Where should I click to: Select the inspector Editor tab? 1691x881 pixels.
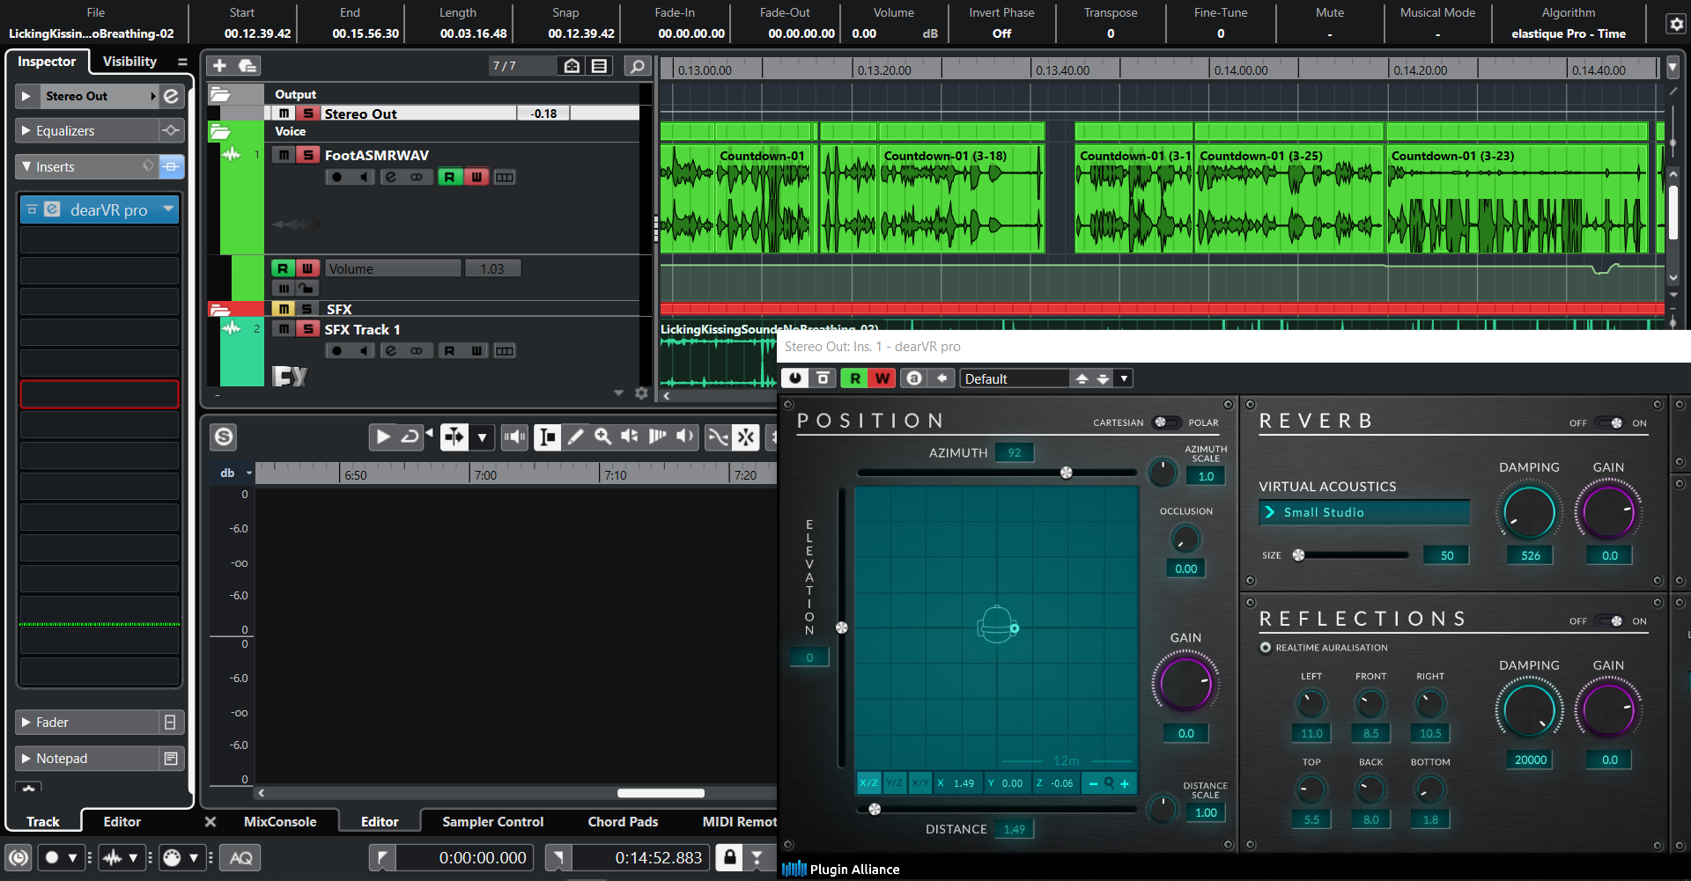tap(122, 821)
